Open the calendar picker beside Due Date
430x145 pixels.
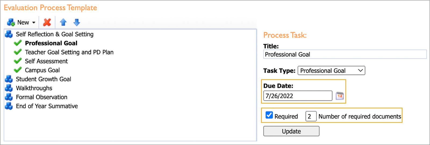coord(340,96)
